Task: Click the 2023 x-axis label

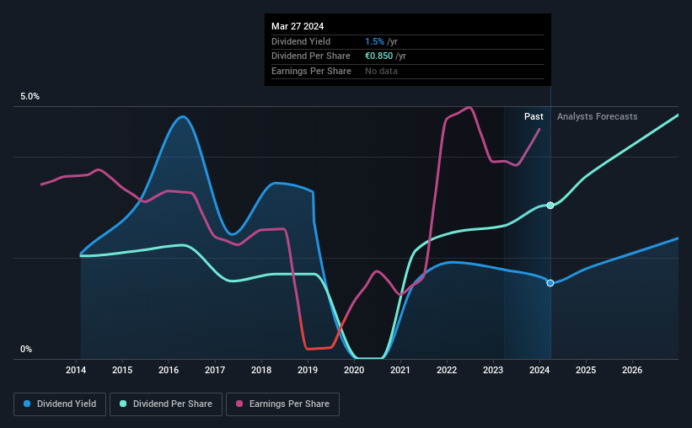Action: click(493, 370)
